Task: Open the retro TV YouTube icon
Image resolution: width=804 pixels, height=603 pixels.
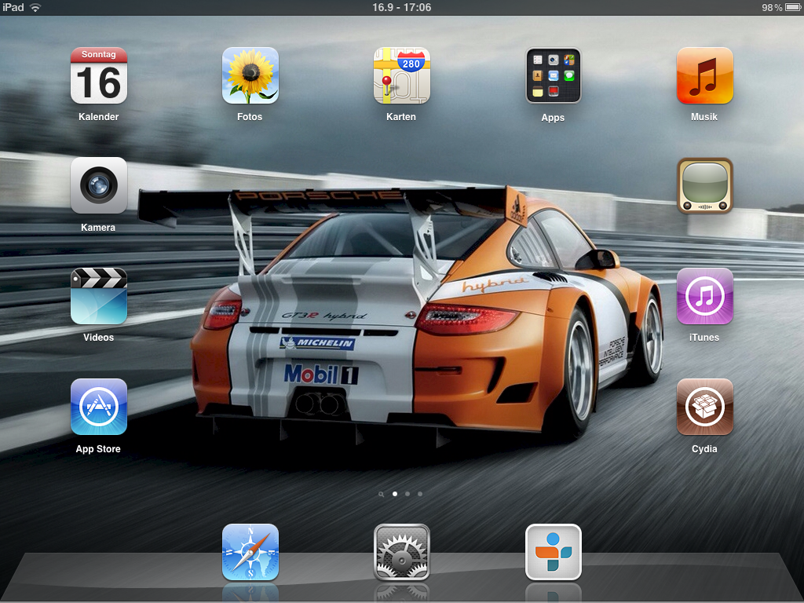Action: 705,185
